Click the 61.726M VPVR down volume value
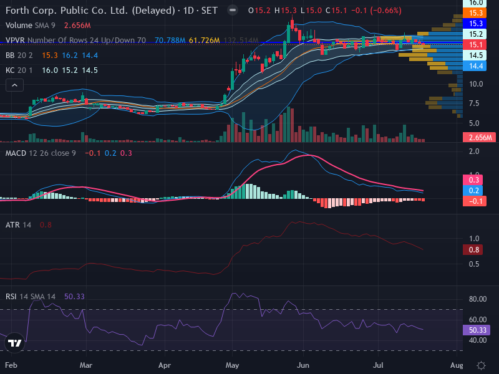Screen dimensions: 499x374 [205, 41]
